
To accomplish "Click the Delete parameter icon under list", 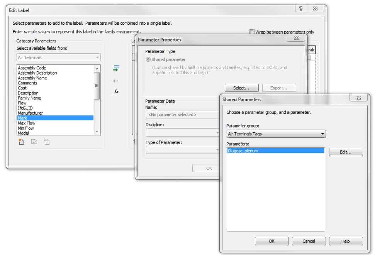I will (46, 142).
